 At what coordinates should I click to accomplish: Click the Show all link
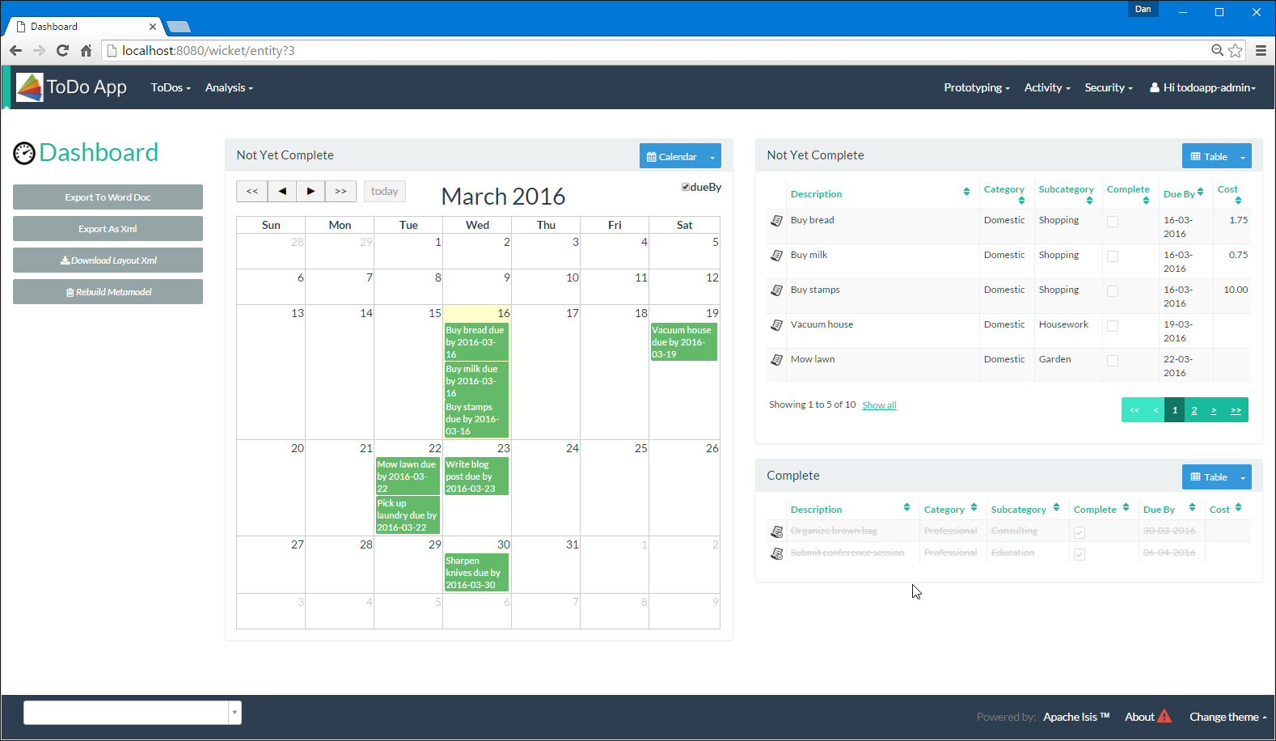879,405
